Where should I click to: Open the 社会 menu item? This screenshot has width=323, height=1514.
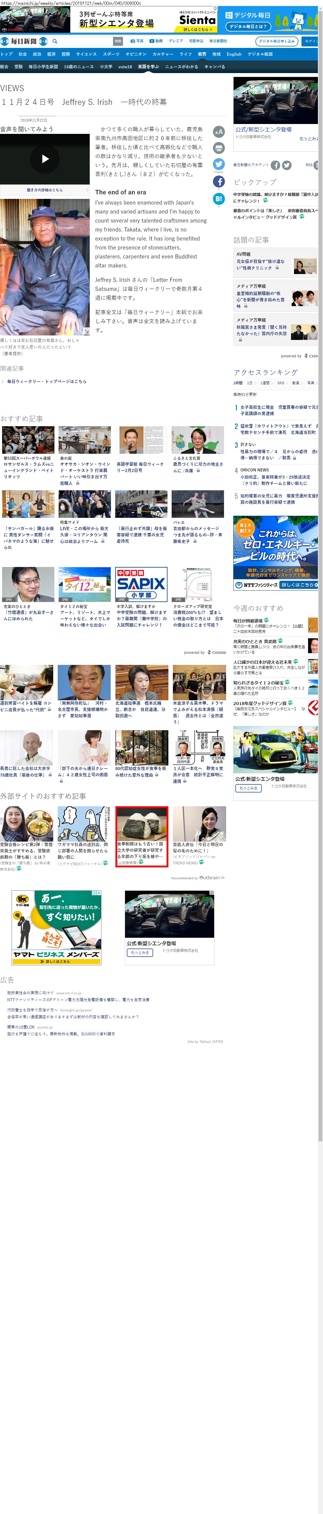22,54
